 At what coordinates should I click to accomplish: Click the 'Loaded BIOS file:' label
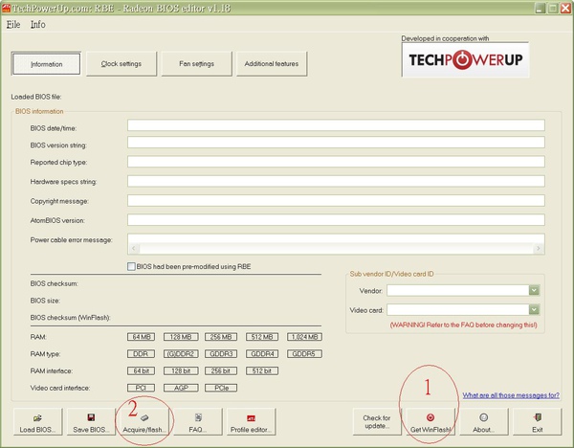[x=36, y=97]
